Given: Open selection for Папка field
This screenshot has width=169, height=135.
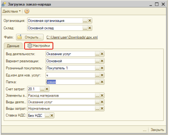Looking at the screenshot, I should click(97, 82).
